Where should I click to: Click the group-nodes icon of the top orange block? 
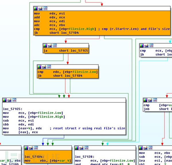pyautogui.click(x=45, y=8)
